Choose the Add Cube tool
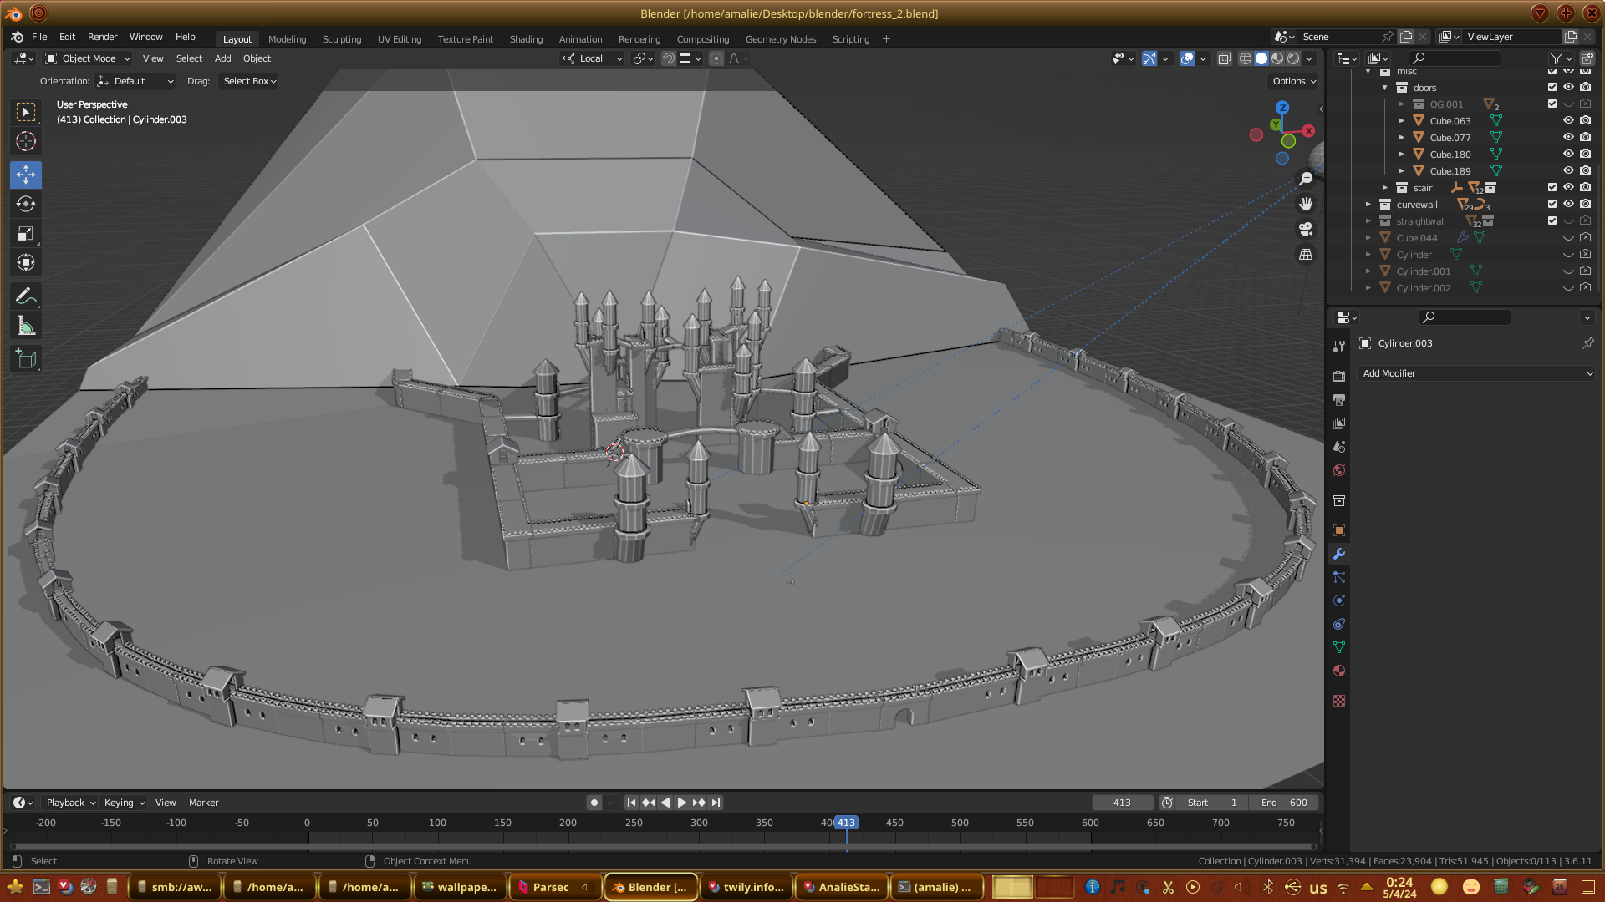The image size is (1605, 902). pos(26,359)
